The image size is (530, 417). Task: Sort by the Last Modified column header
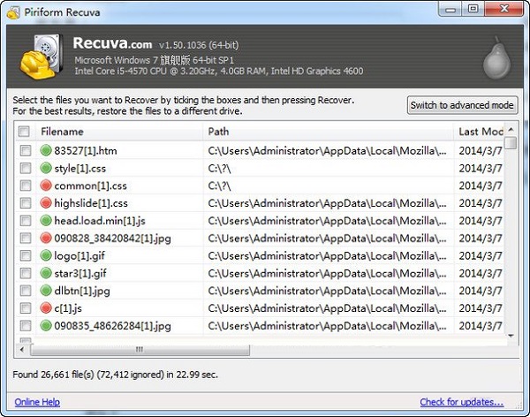pos(479,132)
